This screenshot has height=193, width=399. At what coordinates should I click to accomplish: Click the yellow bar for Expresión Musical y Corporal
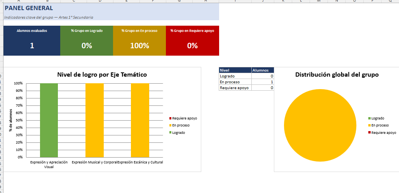click(94, 120)
